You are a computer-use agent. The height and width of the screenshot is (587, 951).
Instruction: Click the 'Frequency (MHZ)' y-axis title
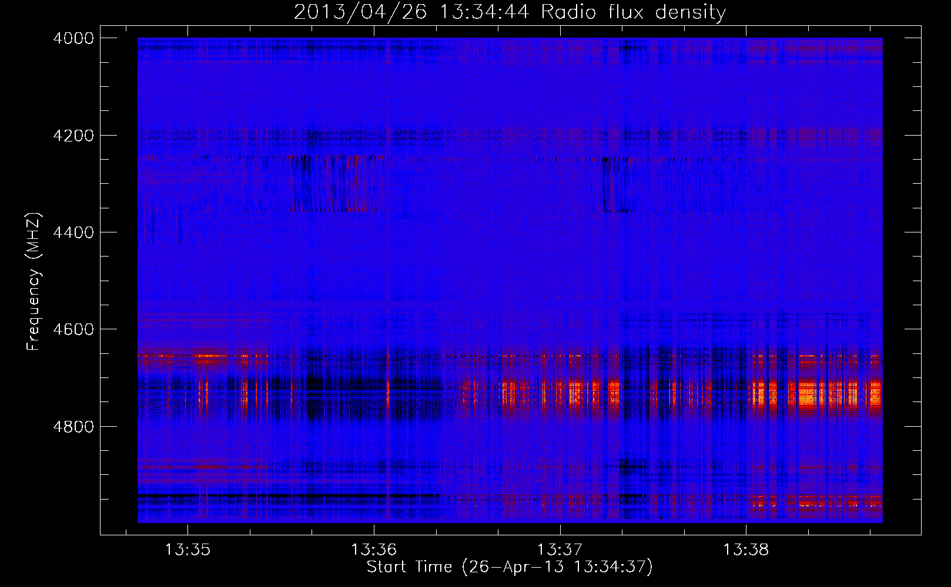pos(34,282)
